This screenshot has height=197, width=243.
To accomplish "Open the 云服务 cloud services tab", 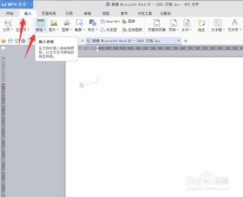I will tap(166, 14).
